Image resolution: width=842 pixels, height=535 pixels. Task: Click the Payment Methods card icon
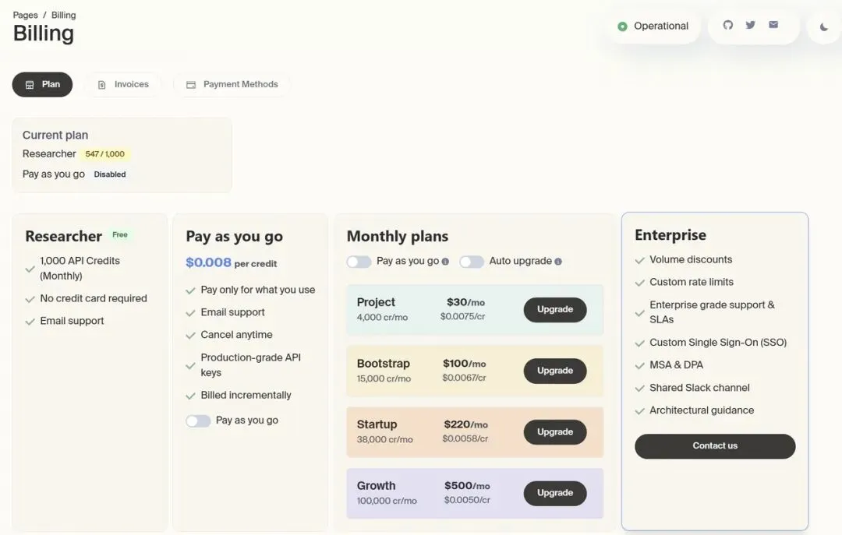[x=191, y=85]
